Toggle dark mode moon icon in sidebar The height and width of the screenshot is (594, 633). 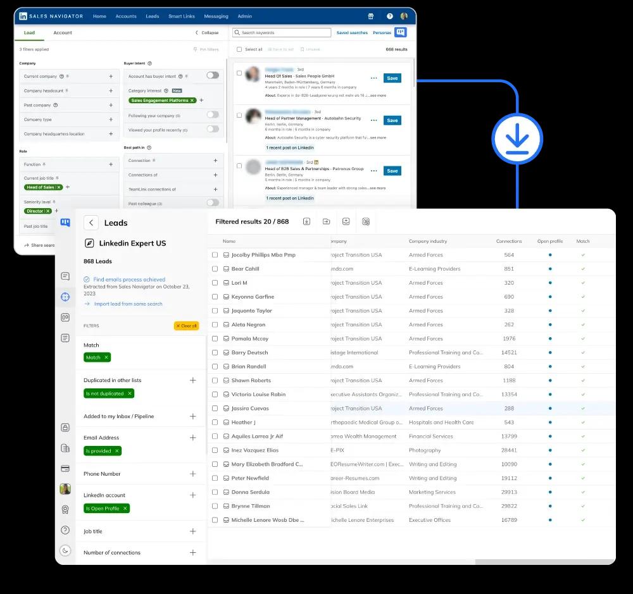[65, 550]
